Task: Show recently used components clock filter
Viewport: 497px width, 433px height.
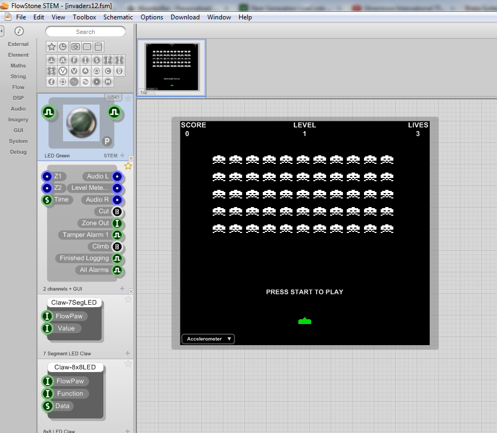Action: [63, 47]
